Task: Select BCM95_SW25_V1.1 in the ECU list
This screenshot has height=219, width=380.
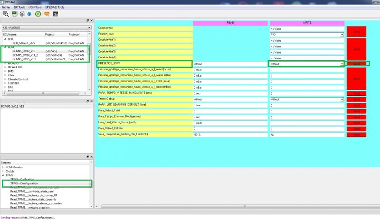Action: pyautogui.click(x=24, y=59)
